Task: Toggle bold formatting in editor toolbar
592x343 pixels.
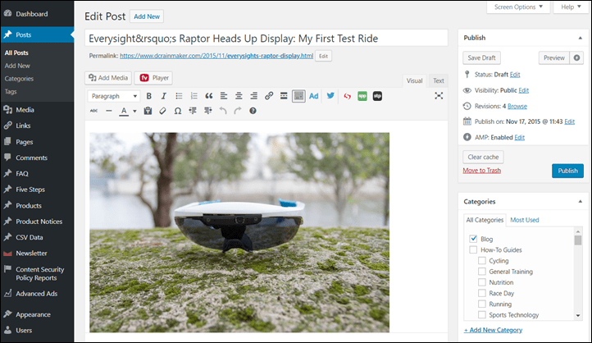Action: click(x=148, y=96)
